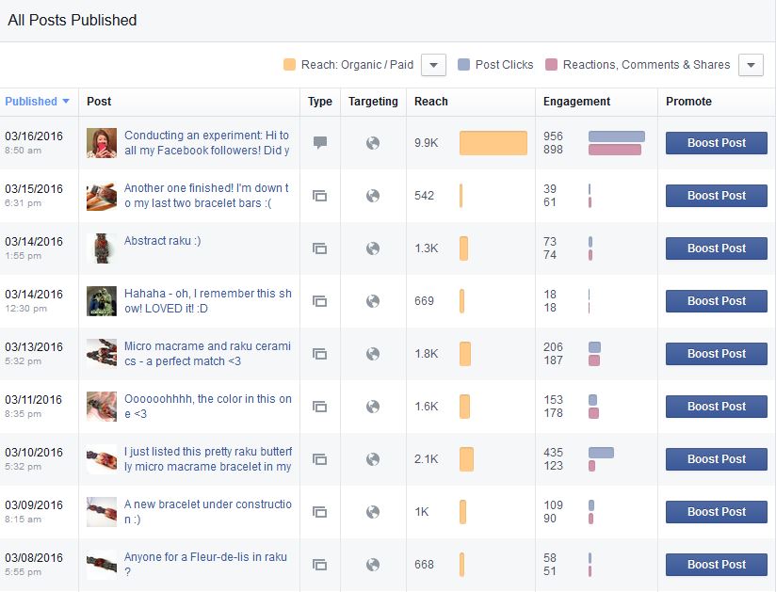Click globe icon for 03/09/2016 bracelet post

[373, 512]
